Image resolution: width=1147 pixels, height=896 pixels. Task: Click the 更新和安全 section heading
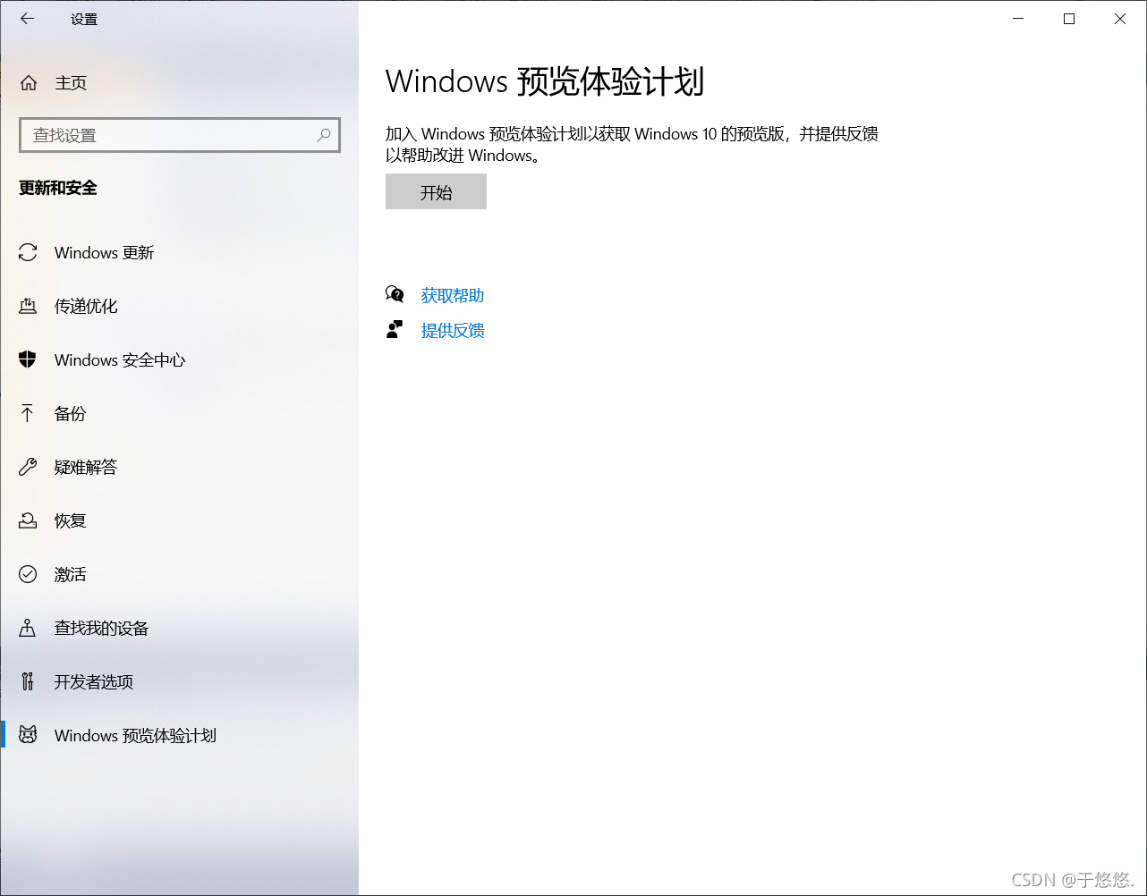pyautogui.click(x=58, y=188)
